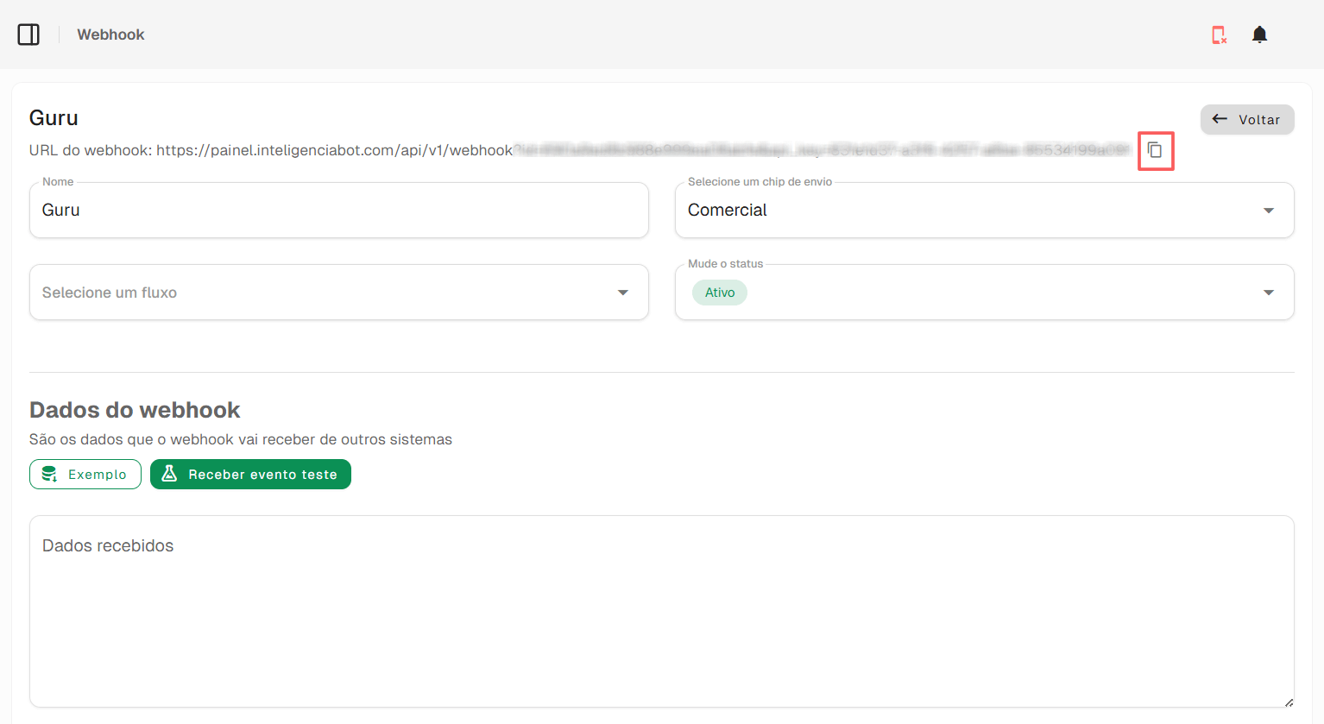1324x724 pixels.
Task: Copy the webhook URL using the copy icon
Action: pyautogui.click(x=1156, y=150)
